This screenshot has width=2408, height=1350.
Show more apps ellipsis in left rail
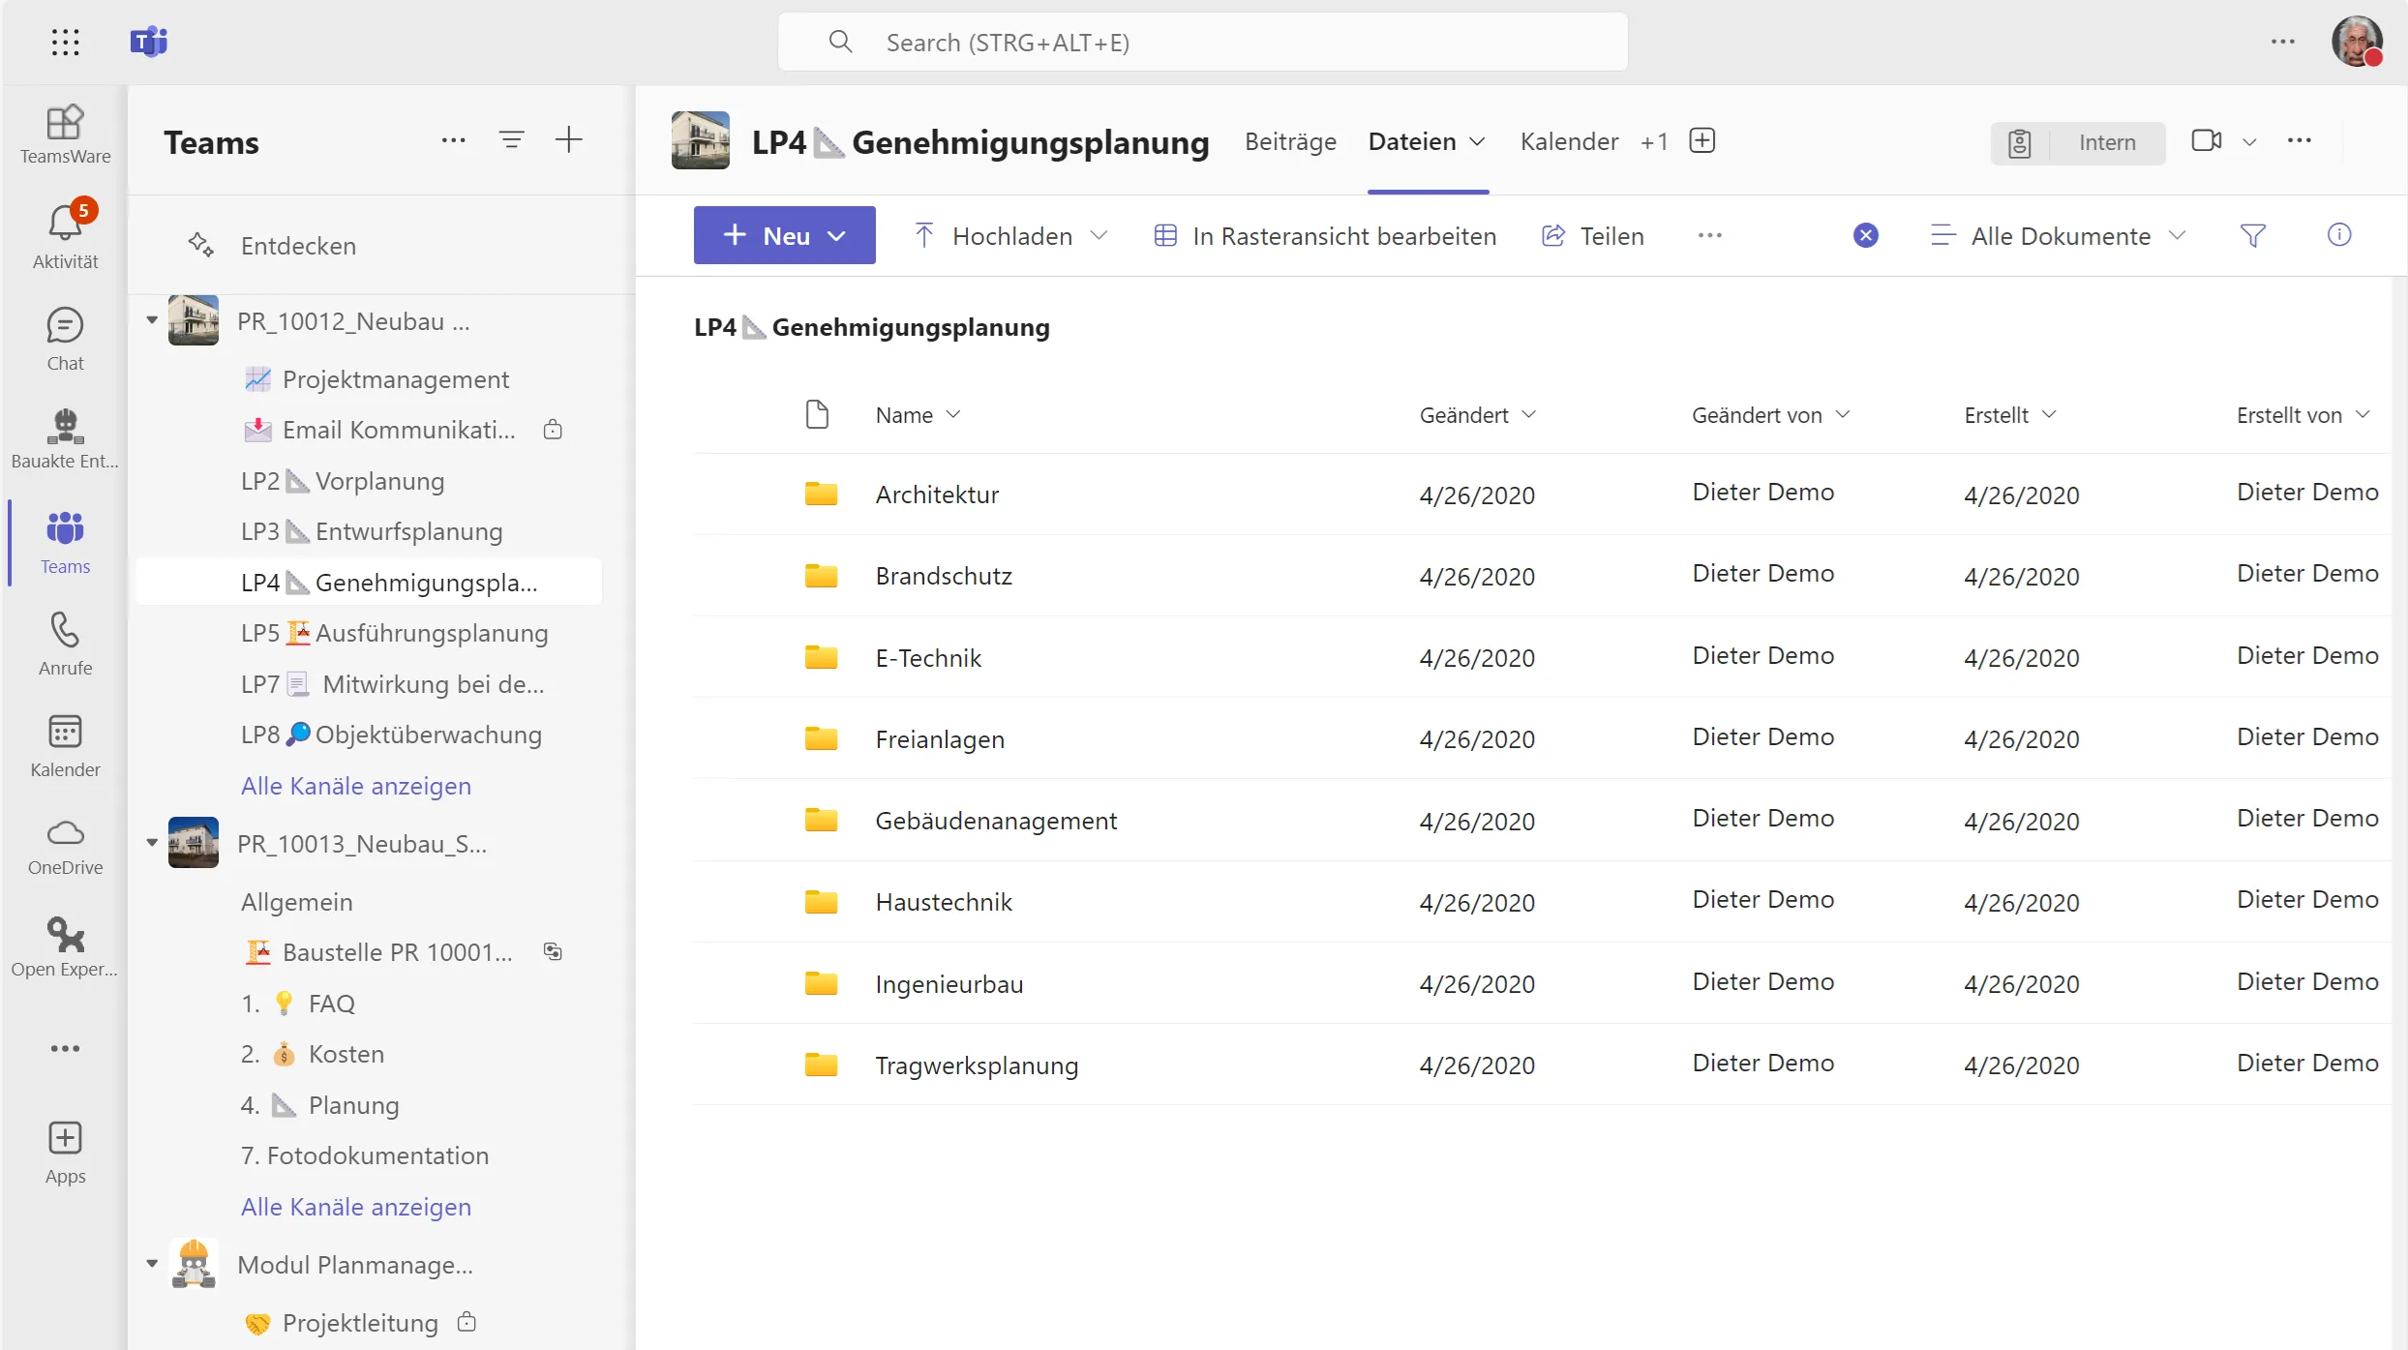pyautogui.click(x=65, y=1048)
